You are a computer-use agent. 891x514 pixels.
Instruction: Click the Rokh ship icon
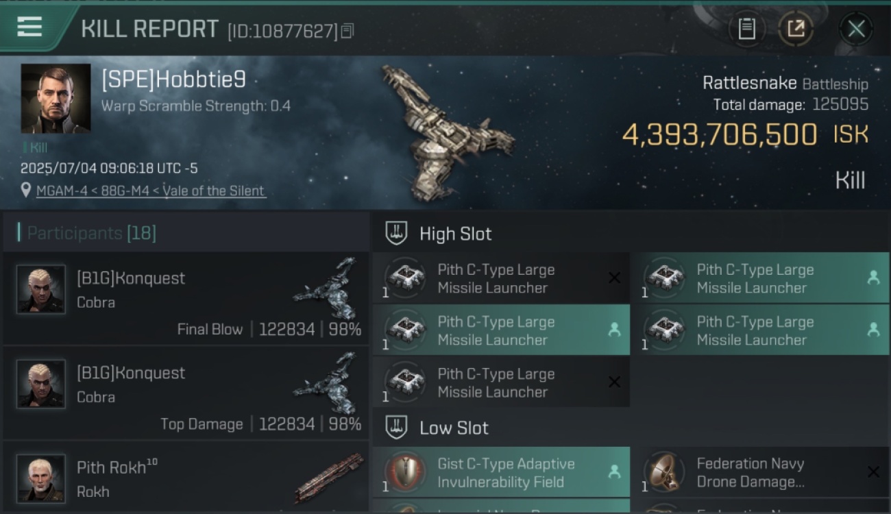pos(329,476)
